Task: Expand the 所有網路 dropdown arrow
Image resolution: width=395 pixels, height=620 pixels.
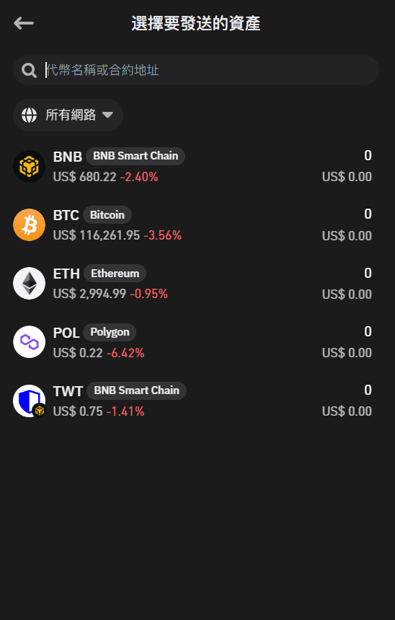Action: [107, 115]
